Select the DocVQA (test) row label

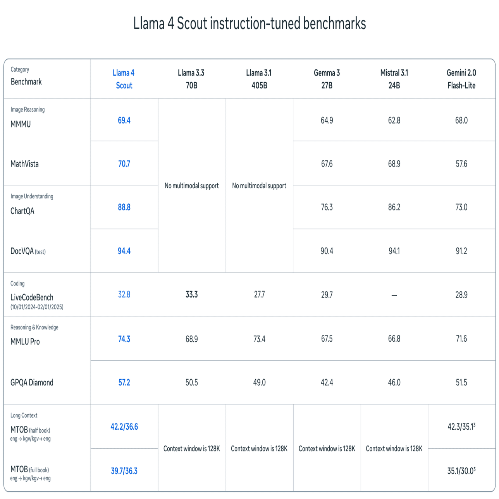tap(28, 251)
